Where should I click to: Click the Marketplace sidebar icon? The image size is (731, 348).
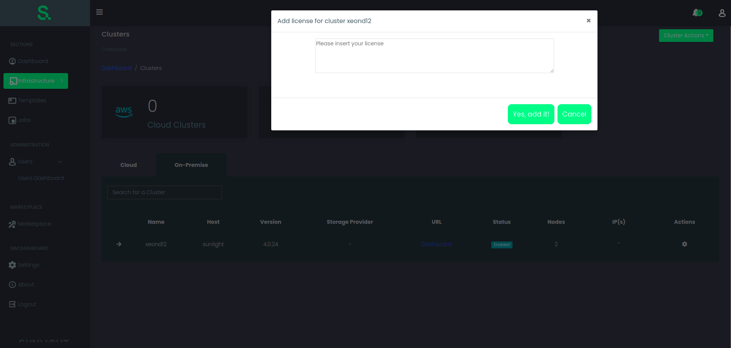[12, 224]
